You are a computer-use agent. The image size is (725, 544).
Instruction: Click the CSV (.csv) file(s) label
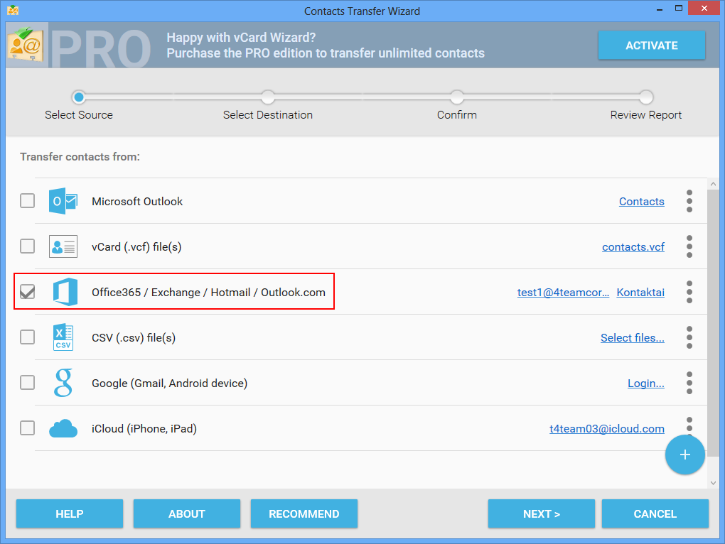click(x=134, y=337)
